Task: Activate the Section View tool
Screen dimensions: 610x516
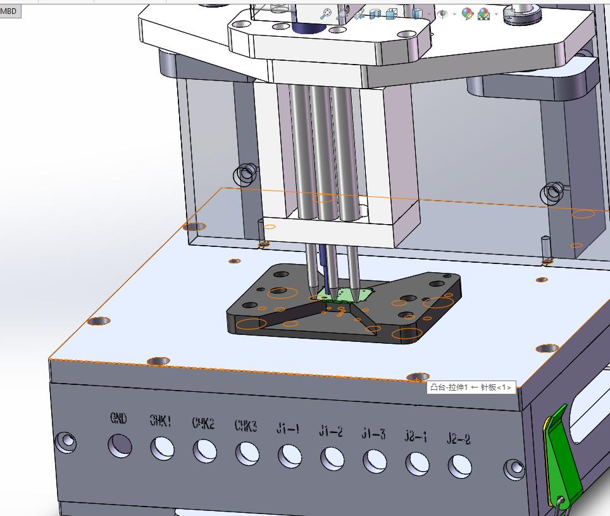Action: coord(375,15)
